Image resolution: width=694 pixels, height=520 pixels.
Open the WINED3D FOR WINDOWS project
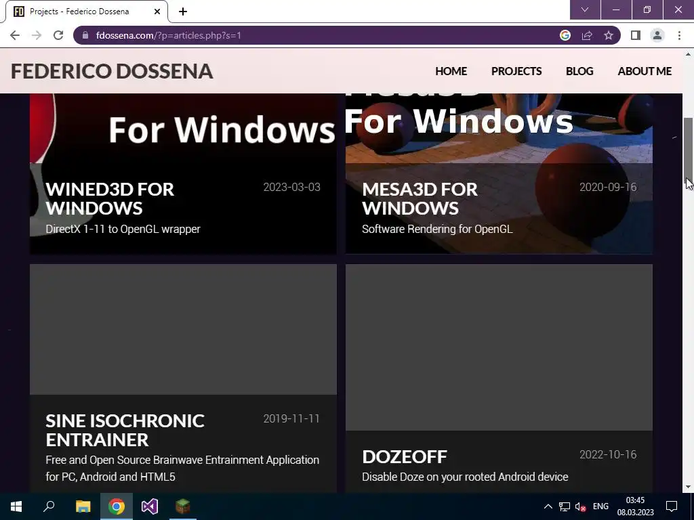pos(110,198)
